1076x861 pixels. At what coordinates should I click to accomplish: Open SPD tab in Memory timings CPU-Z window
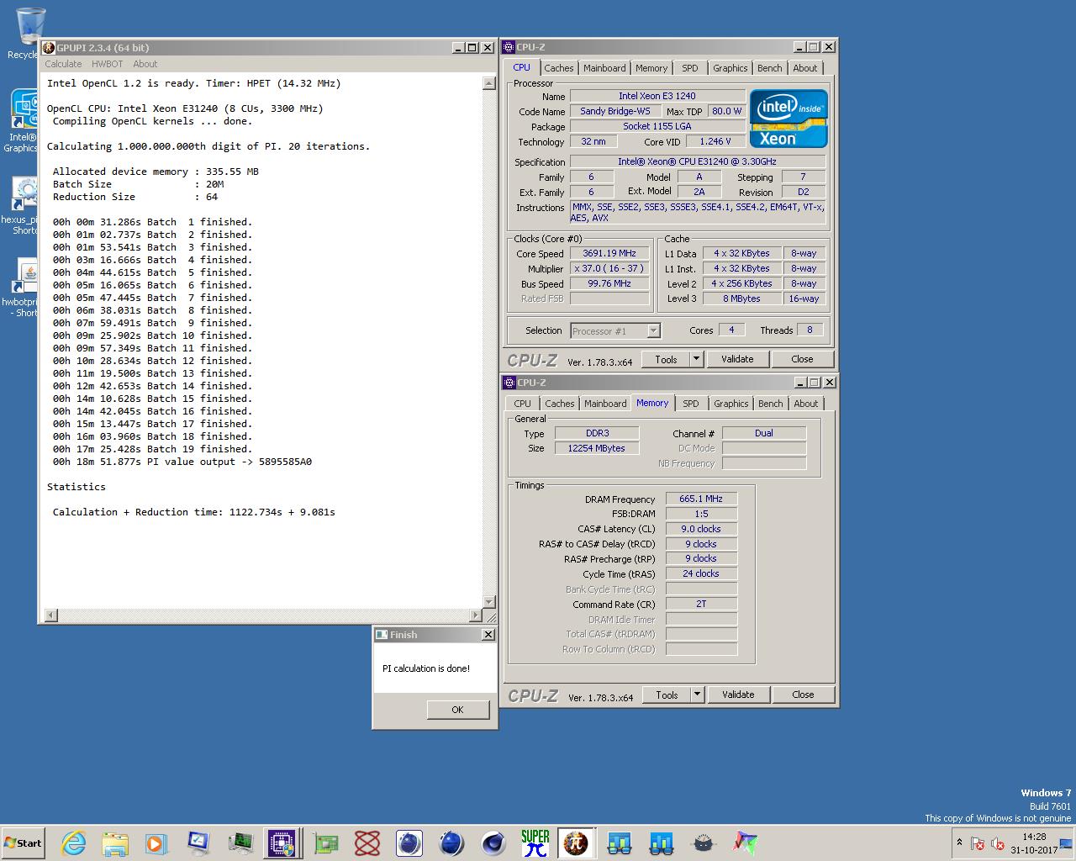coord(691,404)
